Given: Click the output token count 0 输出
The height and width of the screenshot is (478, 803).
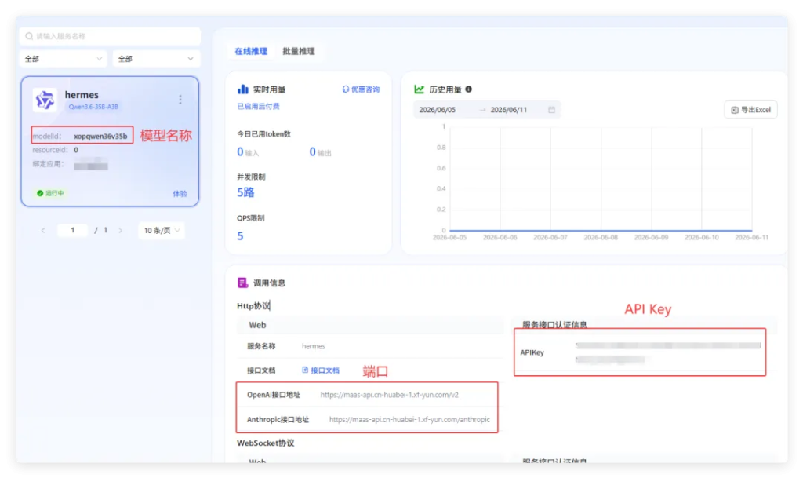Looking at the screenshot, I should tap(320, 152).
